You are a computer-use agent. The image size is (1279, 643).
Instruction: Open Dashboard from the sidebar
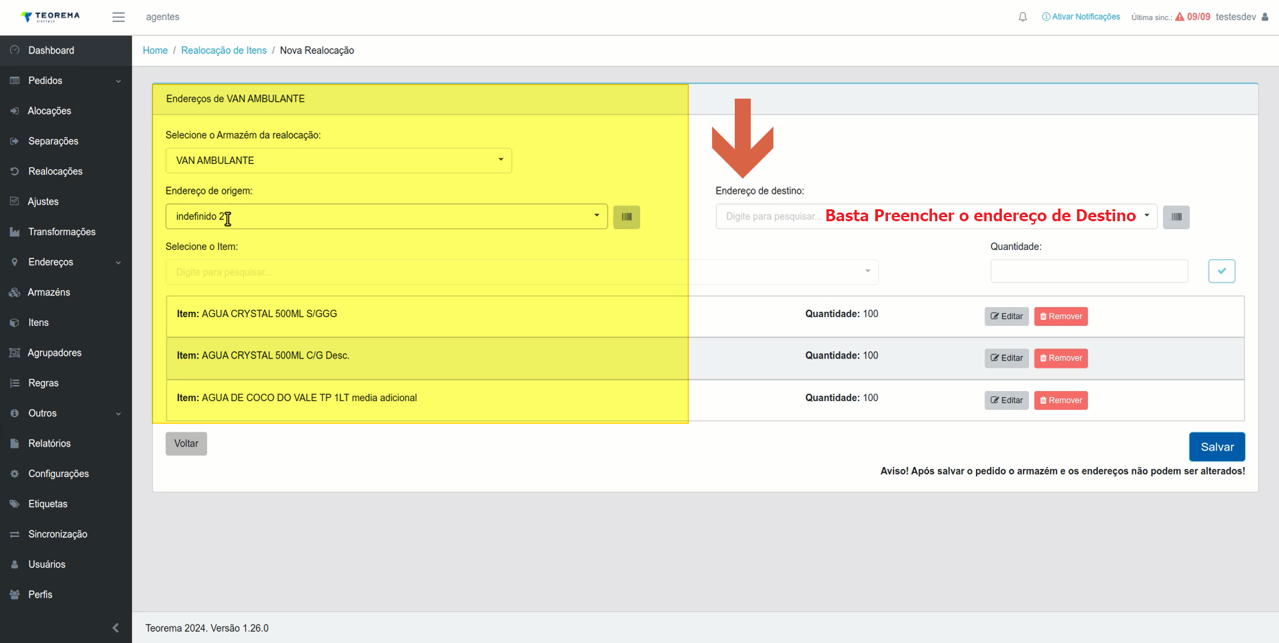point(66,51)
